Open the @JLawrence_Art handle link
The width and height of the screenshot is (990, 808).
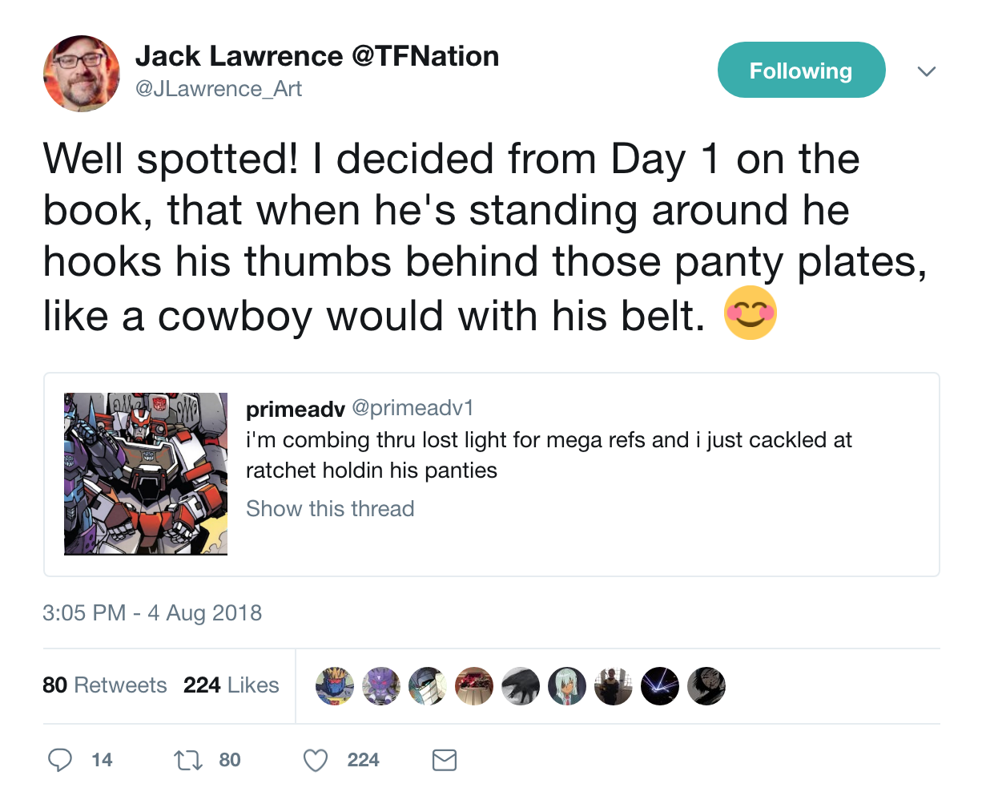click(219, 89)
